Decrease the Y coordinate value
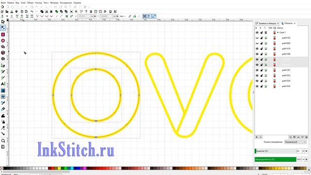This screenshot has height=175, width=311. pos(115,16)
